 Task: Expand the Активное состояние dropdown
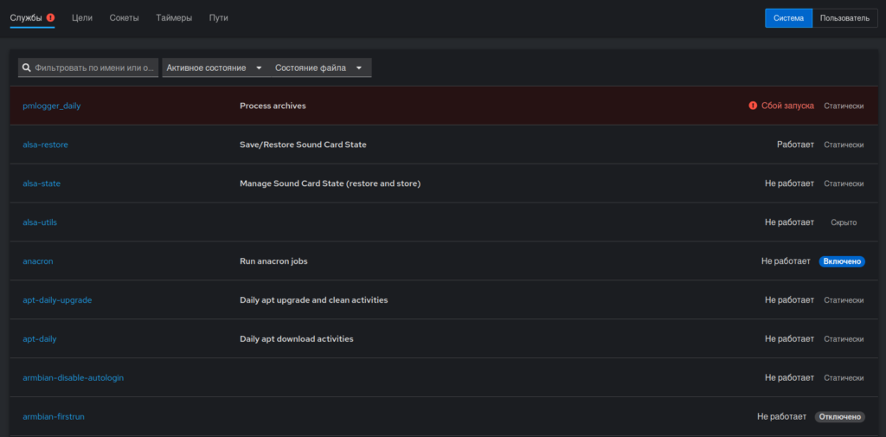point(215,67)
